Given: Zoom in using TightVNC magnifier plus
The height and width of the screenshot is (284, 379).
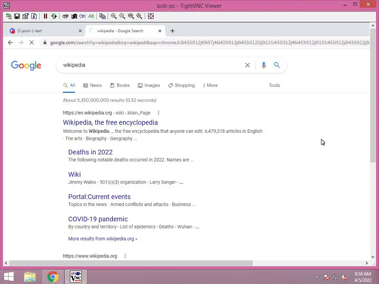Looking at the screenshot, I should pos(114,16).
